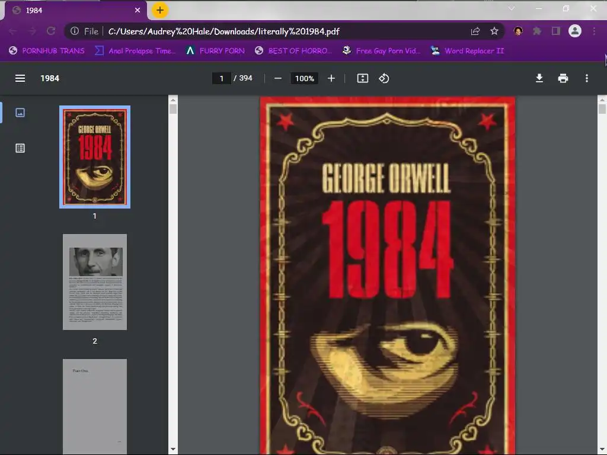
Task: Download the PDF file
Action: [x=539, y=79]
